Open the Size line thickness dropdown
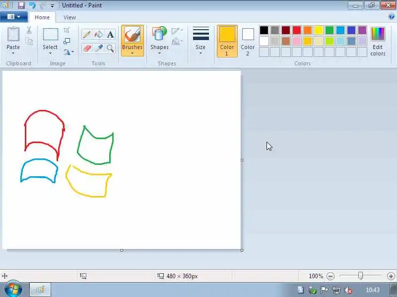 200,41
